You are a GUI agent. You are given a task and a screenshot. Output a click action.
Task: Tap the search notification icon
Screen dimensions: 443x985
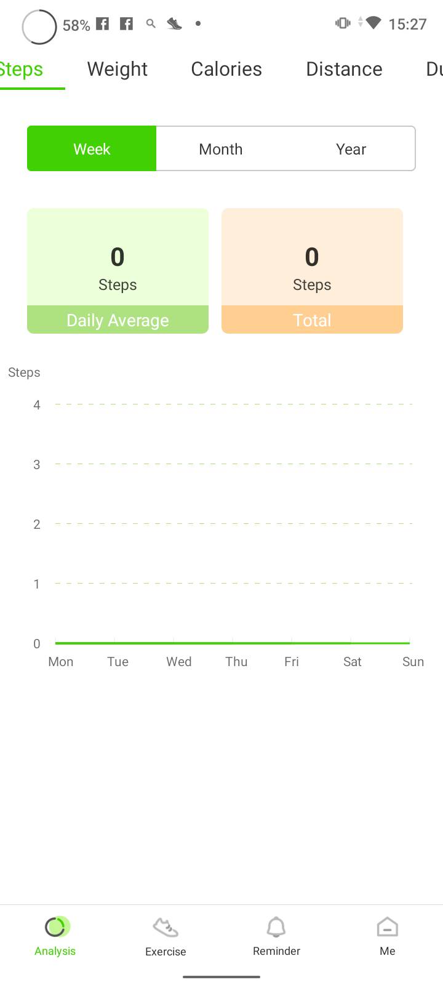click(151, 24)
